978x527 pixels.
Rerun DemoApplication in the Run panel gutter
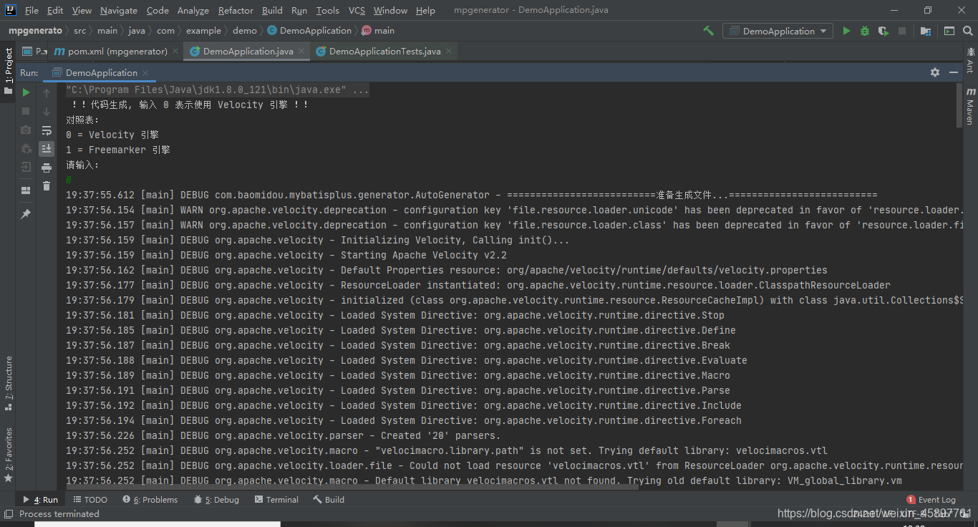(x=26, y=92)
